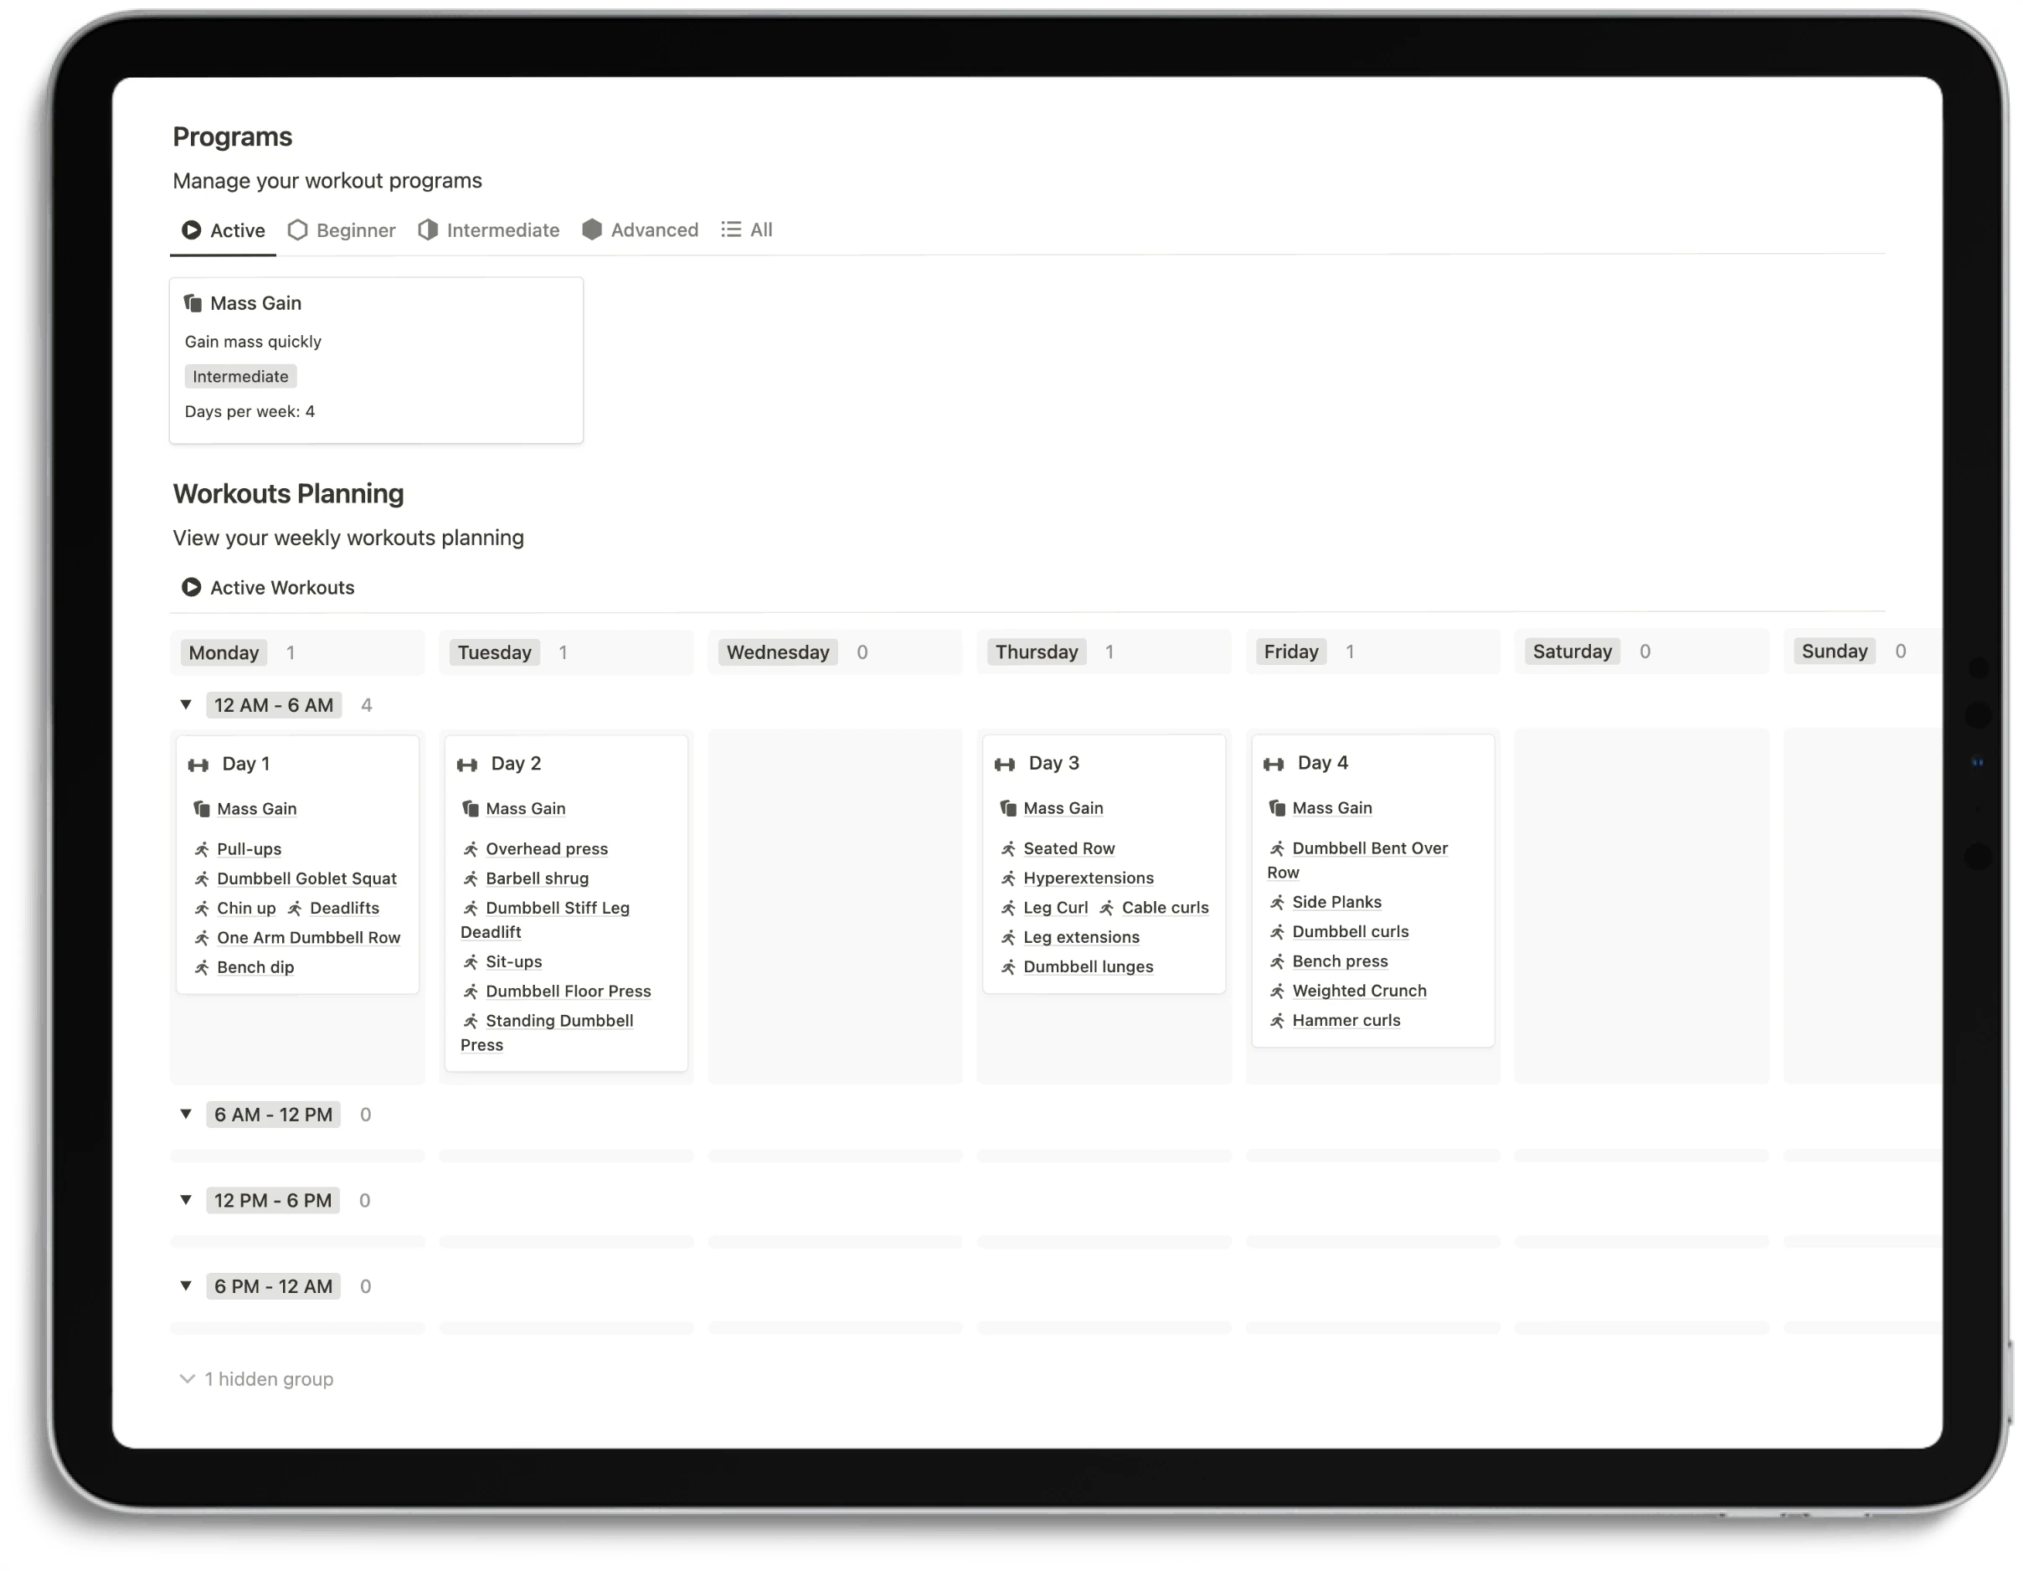The width and height of the screenshot is (2023, 1571).
Task: Click the Intermediate badge on Mass Gain
Action: 239,376
